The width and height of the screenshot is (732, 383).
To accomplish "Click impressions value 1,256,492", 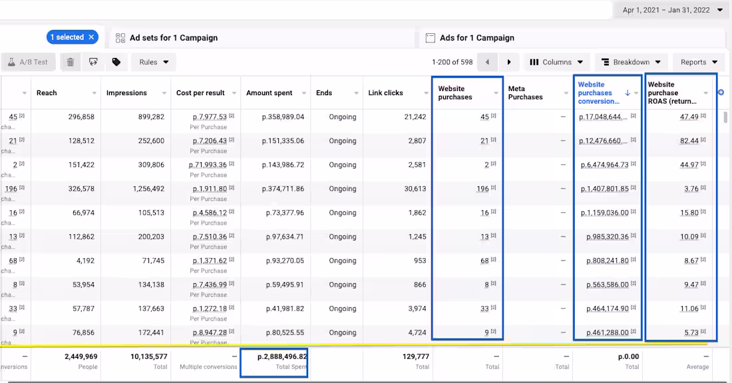I will point(148,189).
